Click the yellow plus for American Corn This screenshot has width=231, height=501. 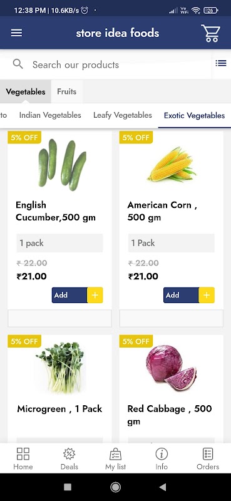click(x=207, y=295)
